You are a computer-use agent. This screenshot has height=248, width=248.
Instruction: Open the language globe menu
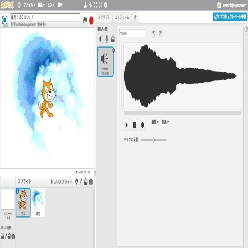19,5
